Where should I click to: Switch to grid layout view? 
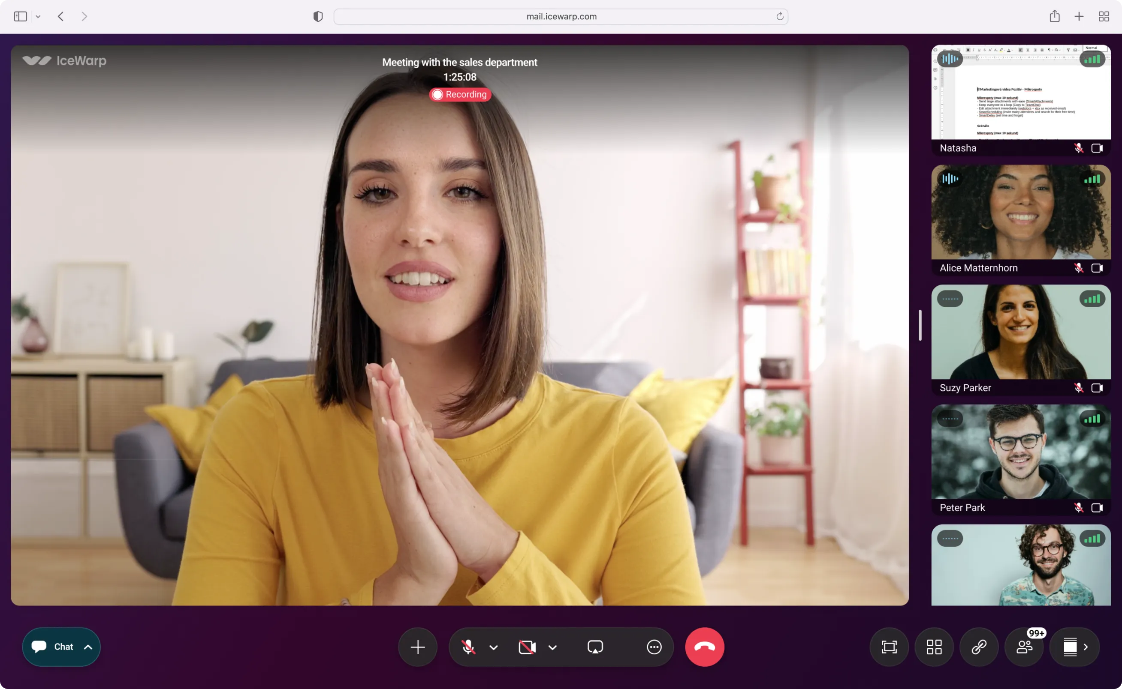934,647
